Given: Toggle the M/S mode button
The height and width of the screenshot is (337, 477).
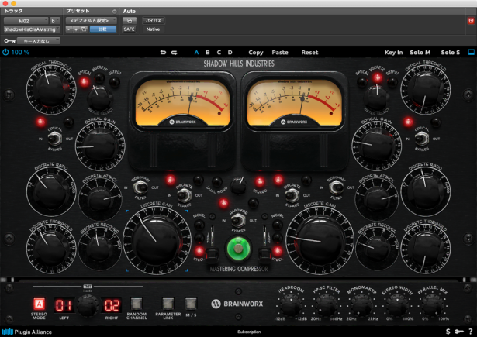Looking at the screenshot, I should click(191, 303).
